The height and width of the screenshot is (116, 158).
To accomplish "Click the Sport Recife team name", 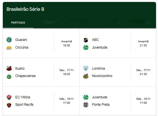I will click(x=24, y=105).
